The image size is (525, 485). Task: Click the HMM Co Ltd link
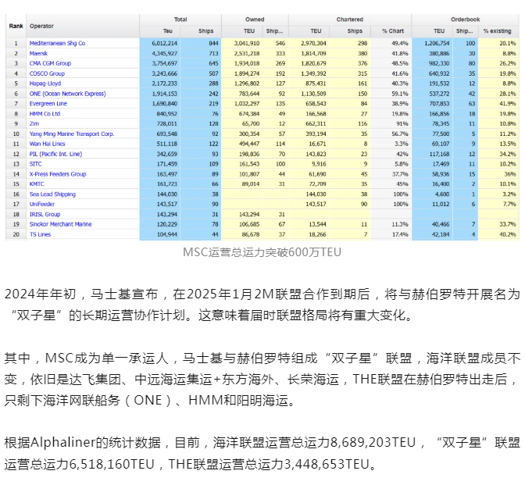pyautogui.click(x=45, y=114)
